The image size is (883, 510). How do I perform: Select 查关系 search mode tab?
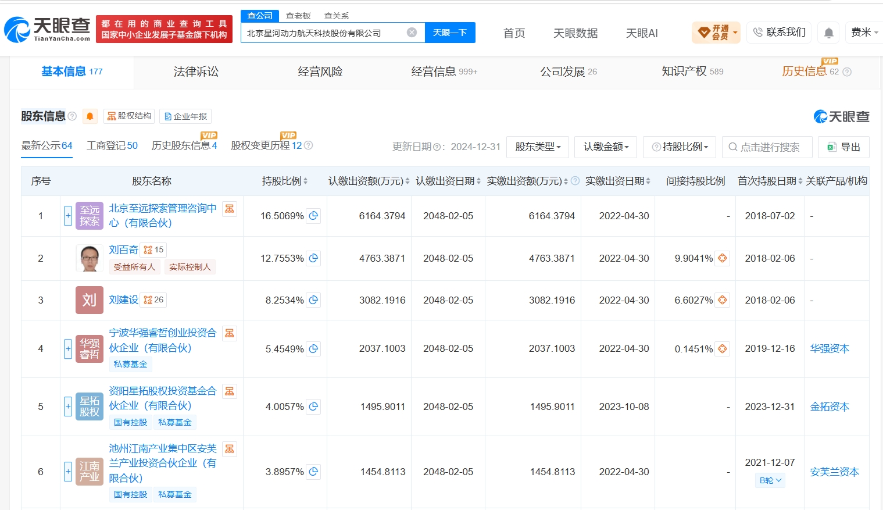[x=337, y=16]
